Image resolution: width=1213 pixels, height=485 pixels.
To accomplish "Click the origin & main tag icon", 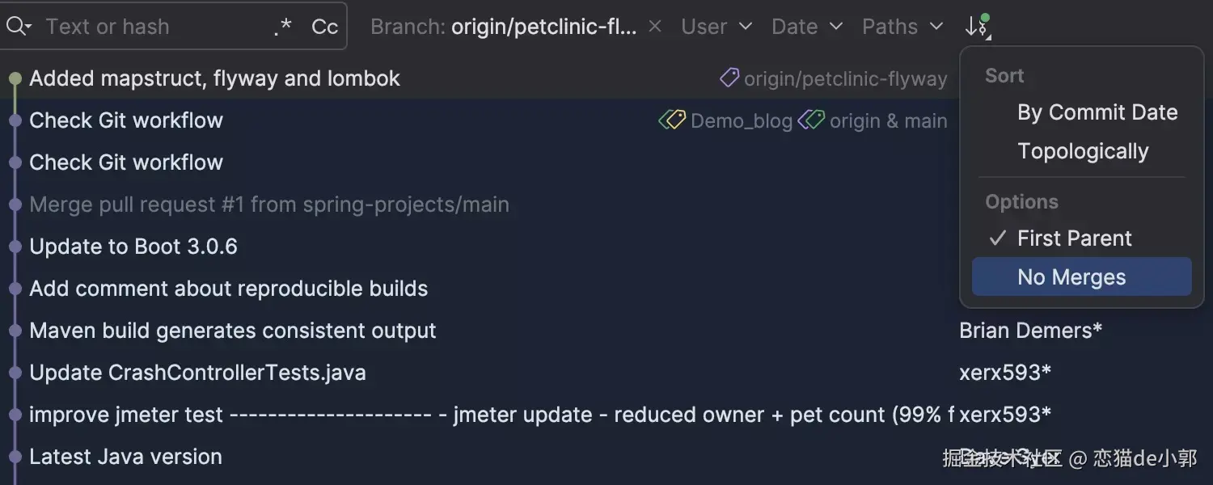I will pos(811,120).
